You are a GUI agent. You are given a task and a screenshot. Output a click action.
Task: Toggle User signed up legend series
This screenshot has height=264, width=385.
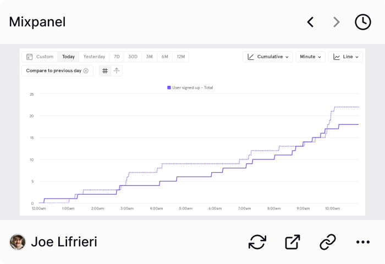click(190, 87)
